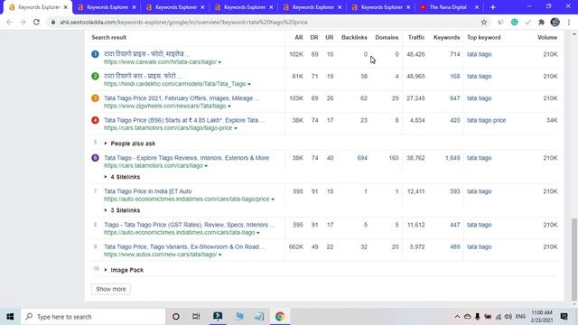578x325 pixels.
Task: Open the Chrome profile avatar
Action: pyautogui.click(x=555, y=22)
